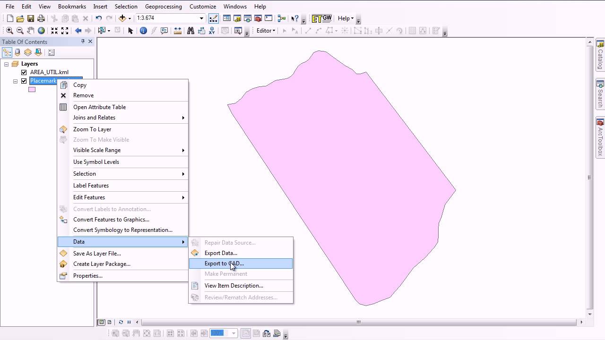605x340 pixels.
Task: Click Save As Layer File entry
Action: pos(123,254)
